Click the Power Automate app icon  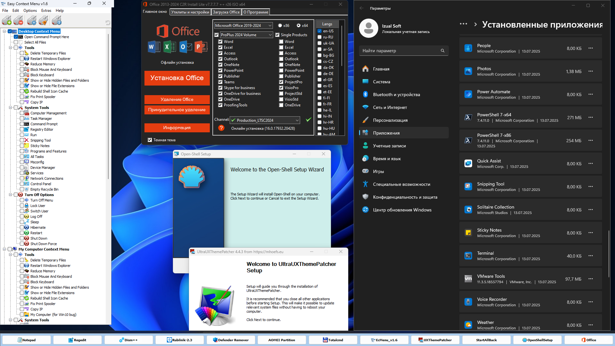[x=468, y=94]
